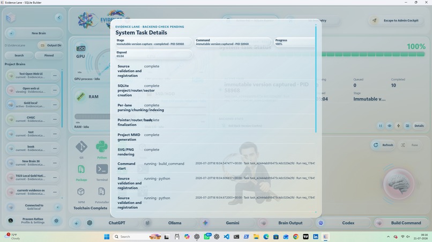Open the Gemini tab in bottom bar
432x242 pixels.
coord(228,223)
